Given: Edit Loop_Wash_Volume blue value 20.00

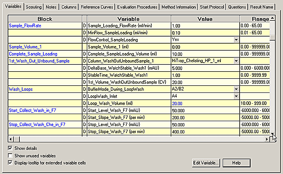Looking at the screenshot, I should point(205,103).
